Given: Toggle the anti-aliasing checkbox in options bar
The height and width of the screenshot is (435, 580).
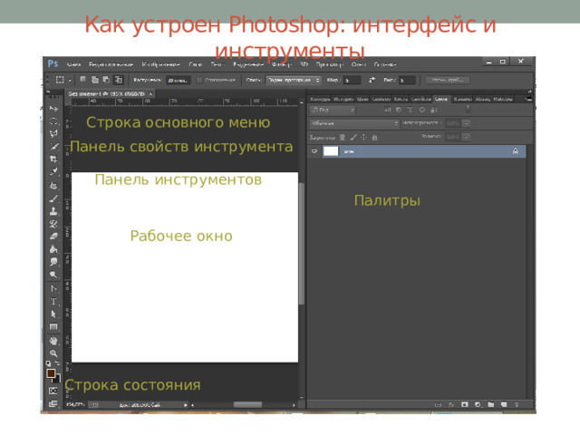Looking at the screenshot, I should click(x=199, y=80).
